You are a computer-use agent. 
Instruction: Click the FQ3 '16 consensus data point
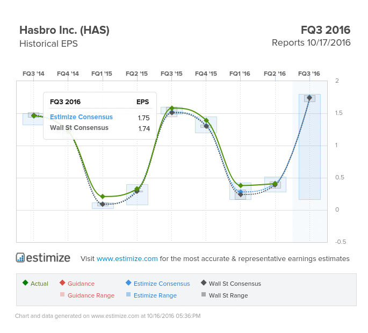point(309,98)
